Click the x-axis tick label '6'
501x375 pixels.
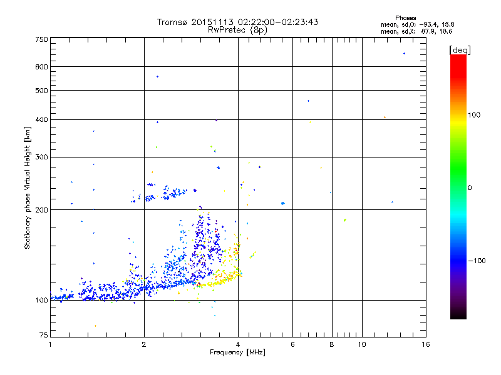292,344
